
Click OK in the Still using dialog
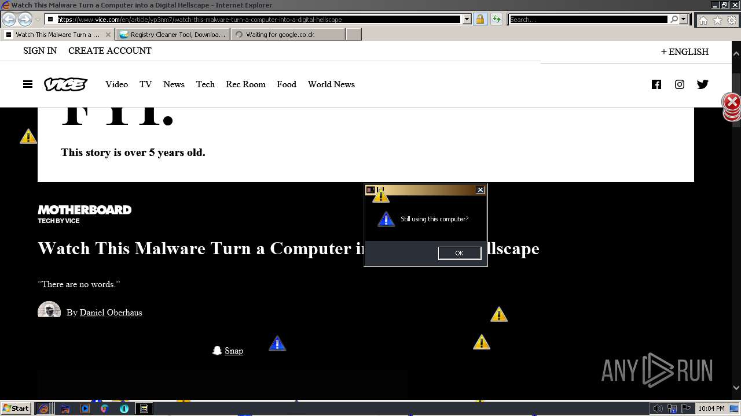tap(459, 253)
